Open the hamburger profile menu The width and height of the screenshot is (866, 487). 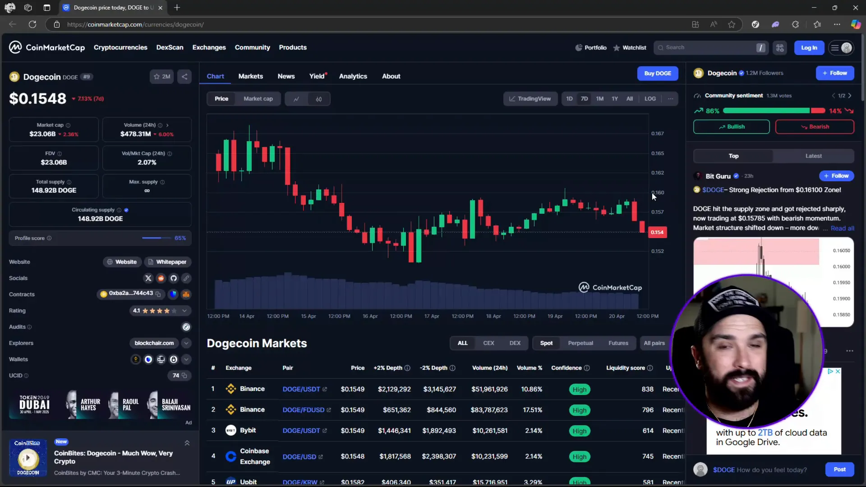(x=841, y=48)
